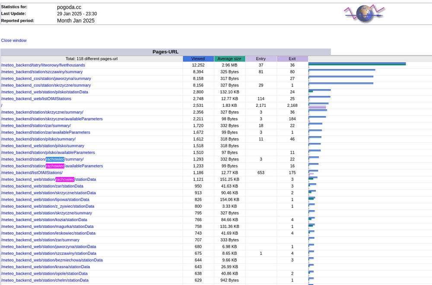Click the highlighted rachowiec summary link
This screenshot has height=285, width=432.
point(42,159)
